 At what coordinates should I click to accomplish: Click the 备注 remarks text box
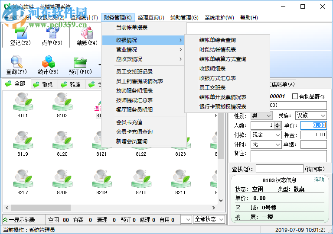click(289, 156)
